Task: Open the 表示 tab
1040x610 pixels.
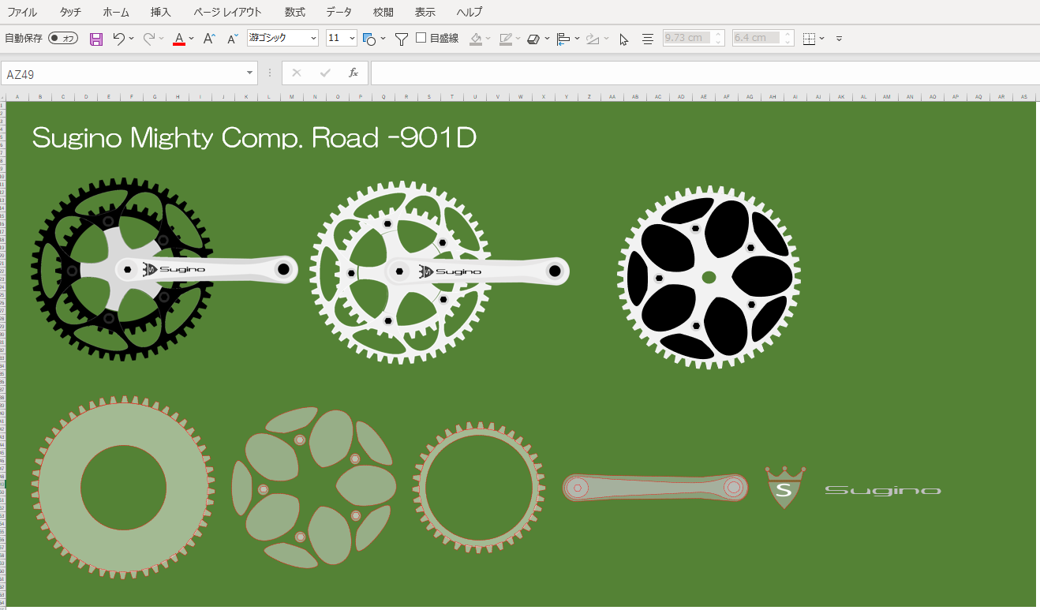Action: [425, 13]
